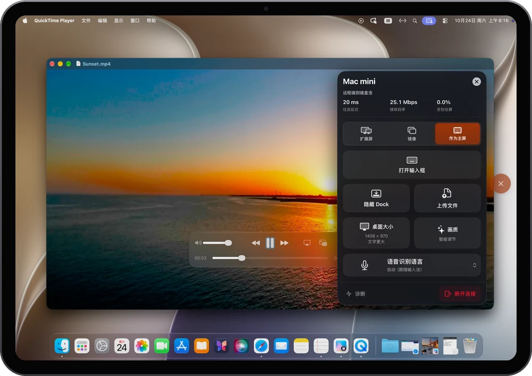Open Spotlight search from the menu bar
Screen dimensions: 532x376
click(414, 21)
